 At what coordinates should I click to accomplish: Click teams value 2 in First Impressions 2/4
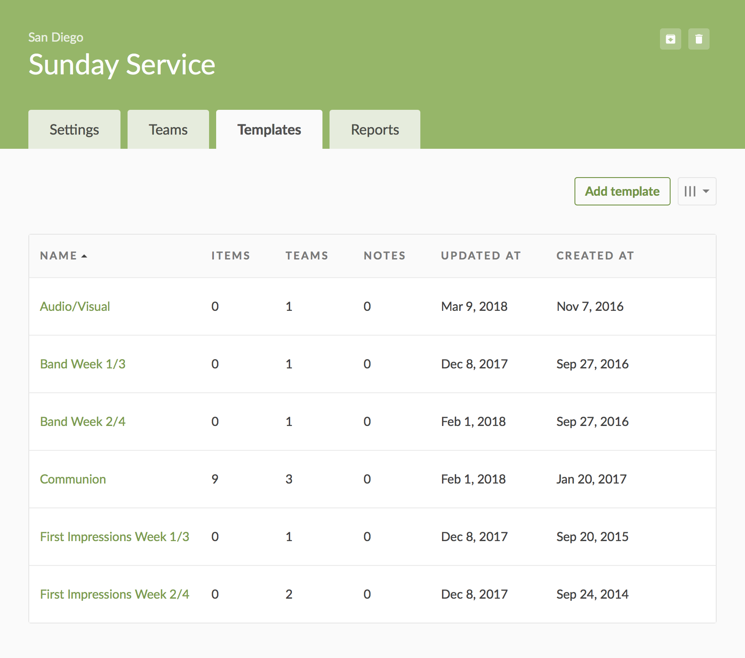[x=289, y=594]
